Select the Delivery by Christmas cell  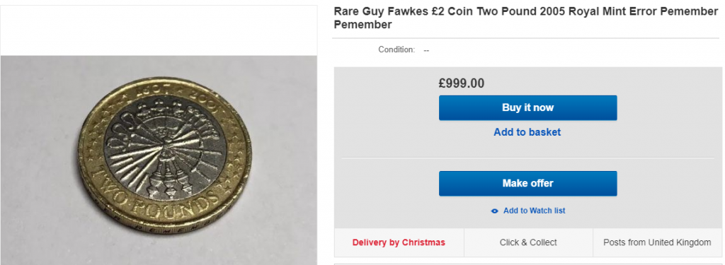pos(399,242)
